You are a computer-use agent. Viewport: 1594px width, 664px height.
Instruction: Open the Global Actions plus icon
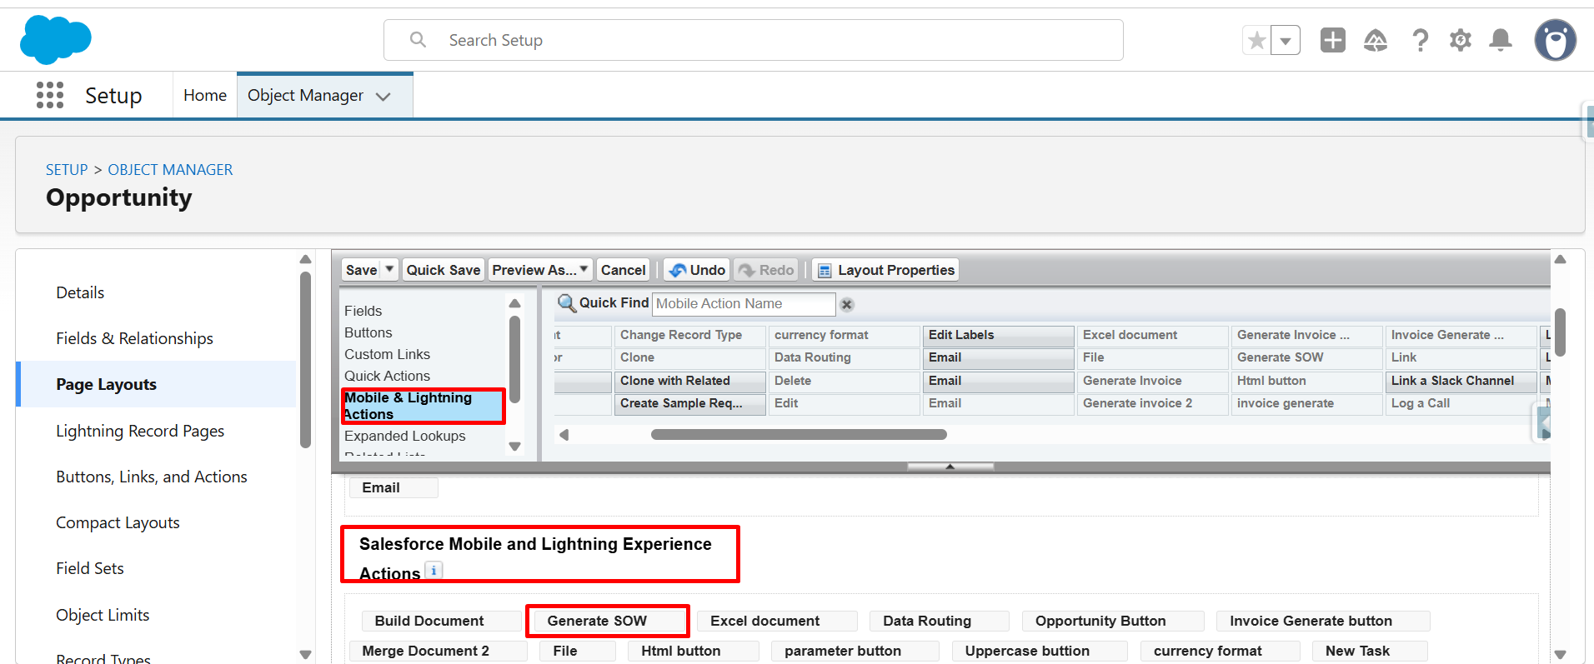[x=1332, y=40]
